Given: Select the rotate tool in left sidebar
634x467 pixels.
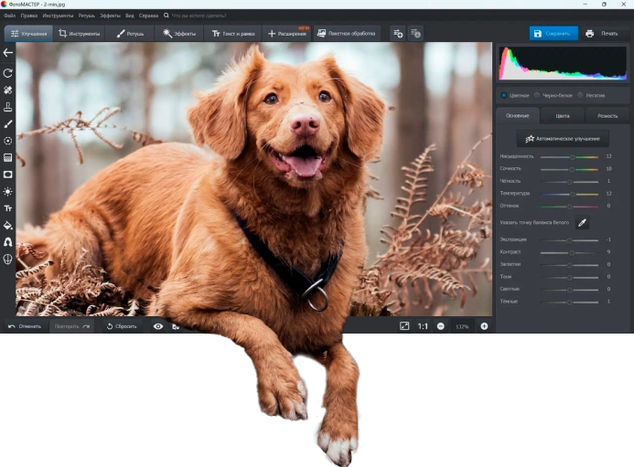Looking at the screenshot, I should click(x=8, y=73).
